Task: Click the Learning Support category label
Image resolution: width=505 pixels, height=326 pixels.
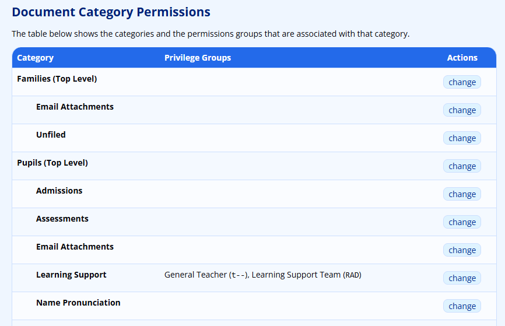Action: click(x=71, y=275)
